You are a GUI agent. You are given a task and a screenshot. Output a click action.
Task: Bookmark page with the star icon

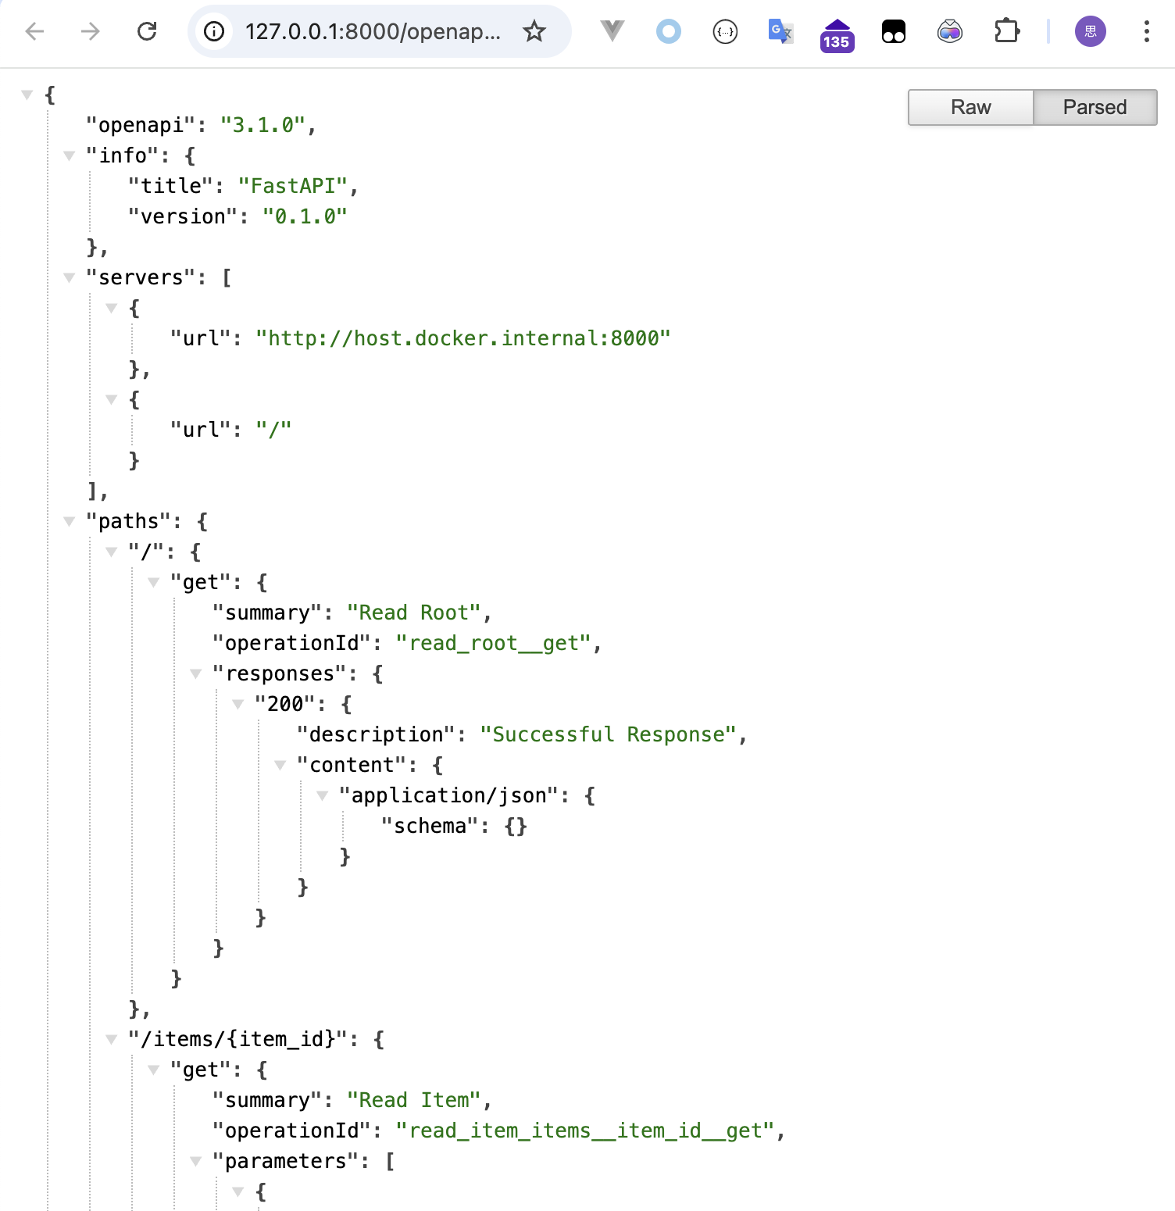tap(534, 31)
